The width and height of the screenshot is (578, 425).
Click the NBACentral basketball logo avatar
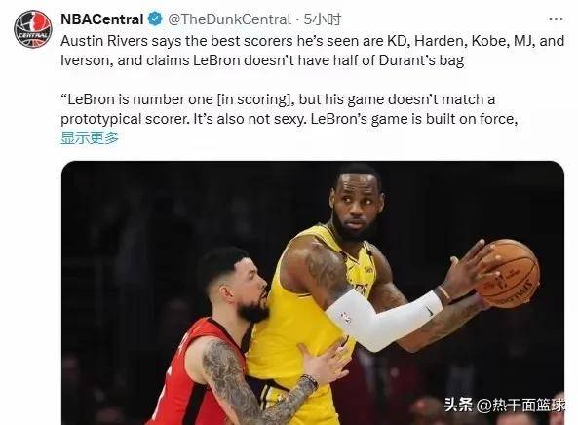32,28
